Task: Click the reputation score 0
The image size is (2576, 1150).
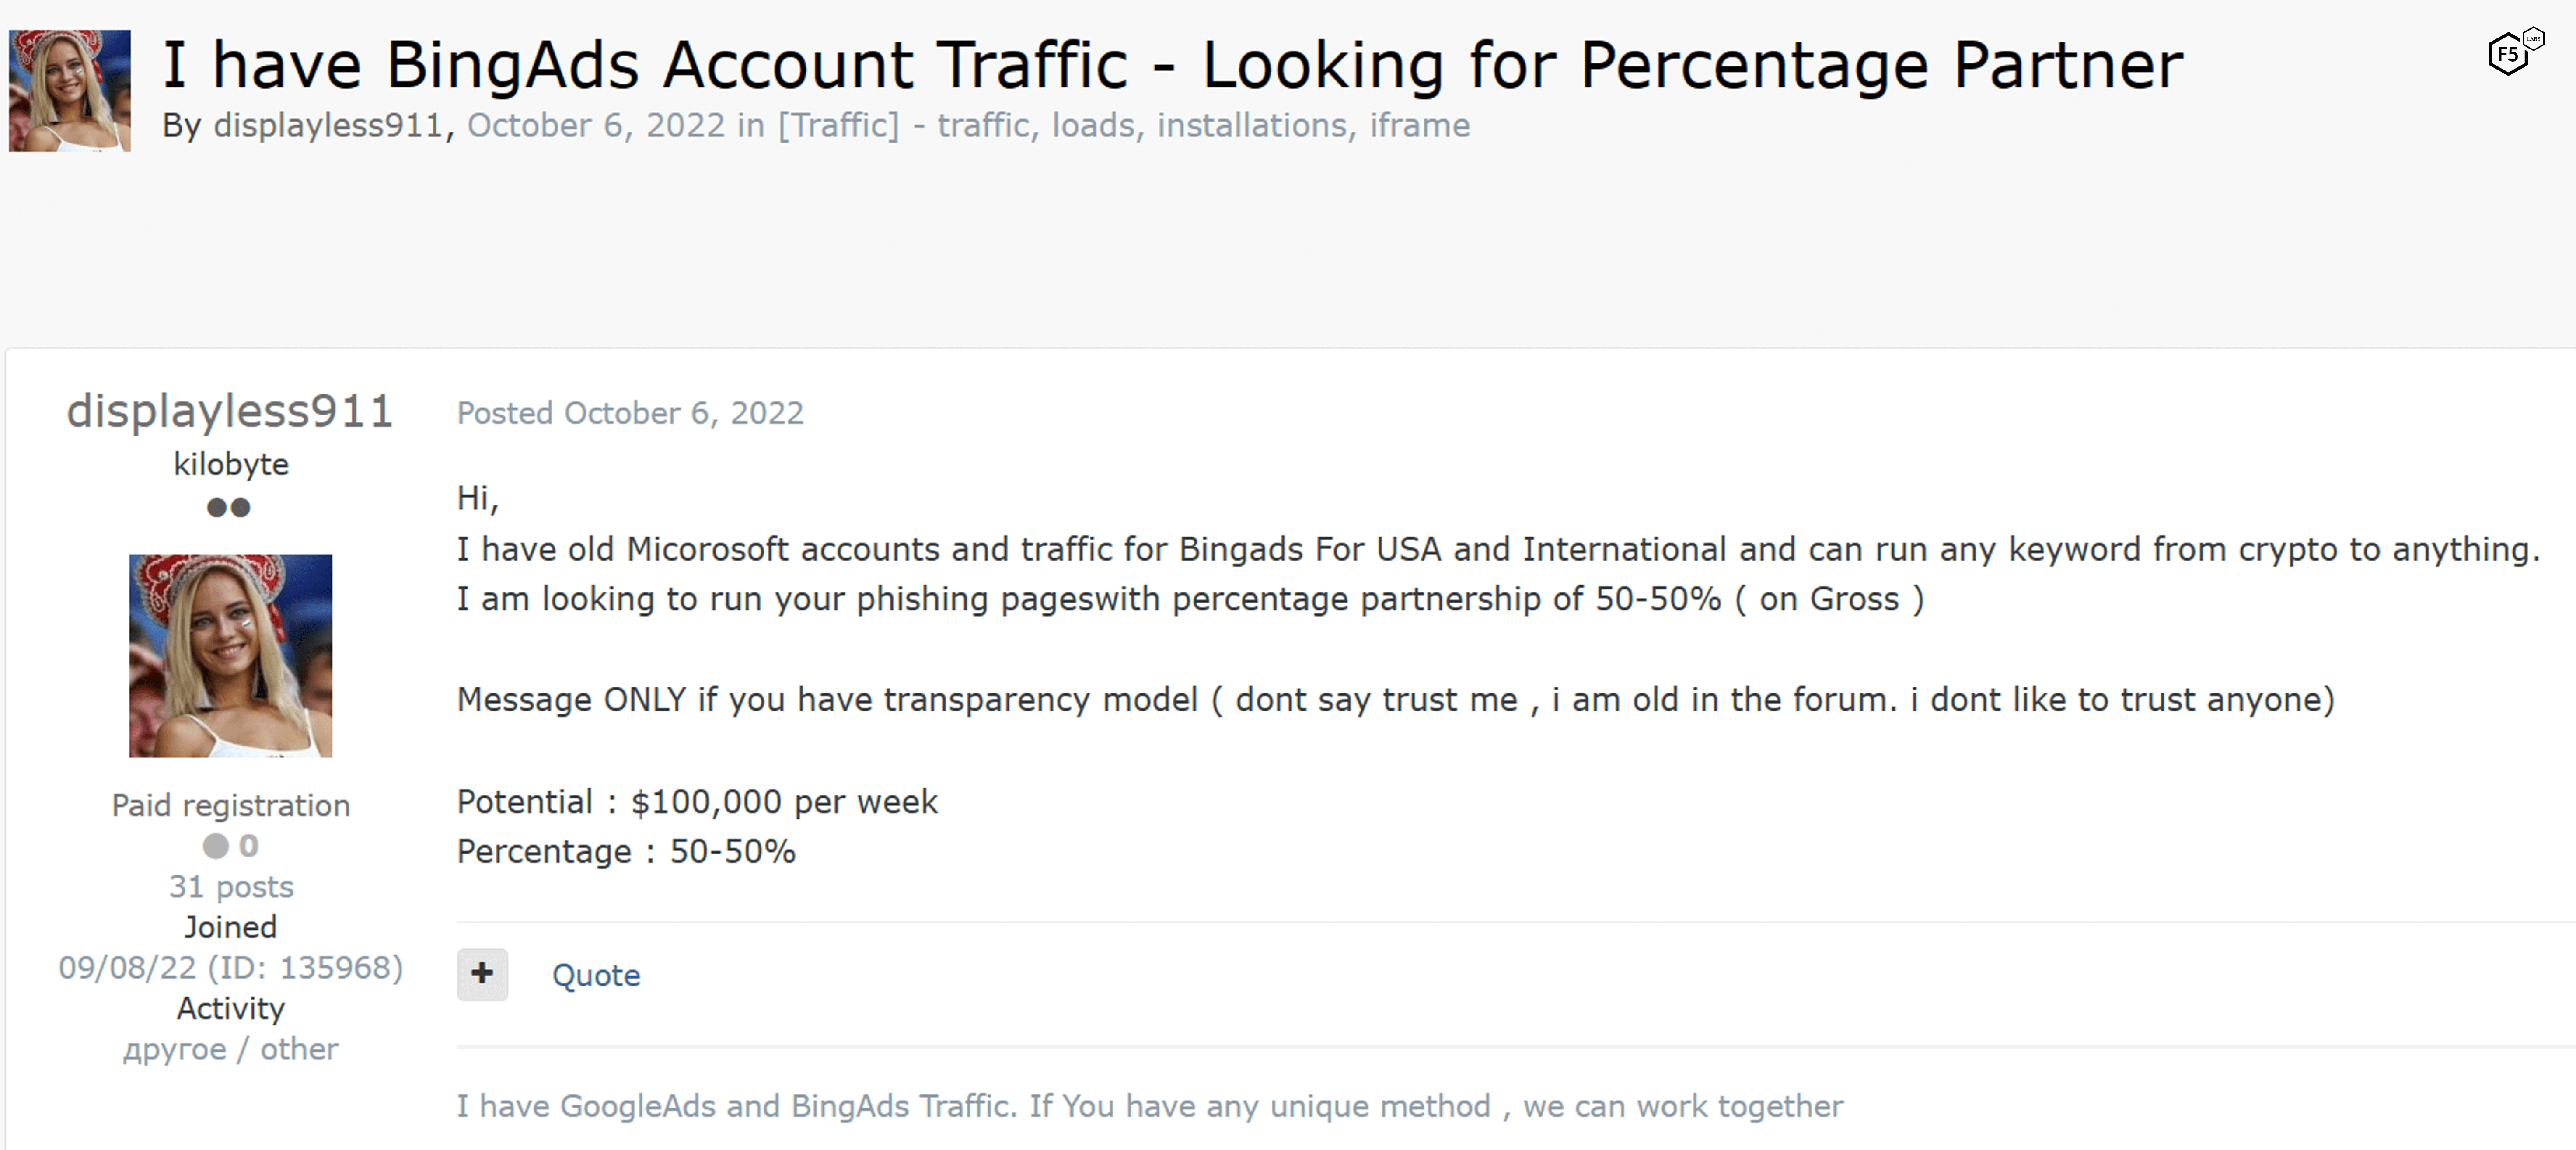Action: (x=249, y=846)
